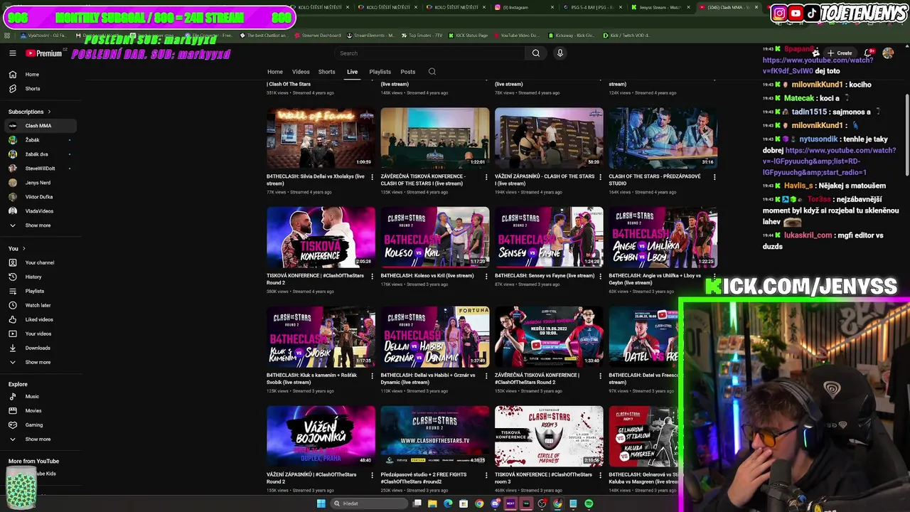Switch to the channel Posts tab
910x512 pixels.
408,72
